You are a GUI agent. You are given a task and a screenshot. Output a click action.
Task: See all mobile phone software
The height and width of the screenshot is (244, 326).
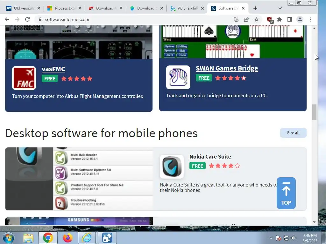pos(293,133)
